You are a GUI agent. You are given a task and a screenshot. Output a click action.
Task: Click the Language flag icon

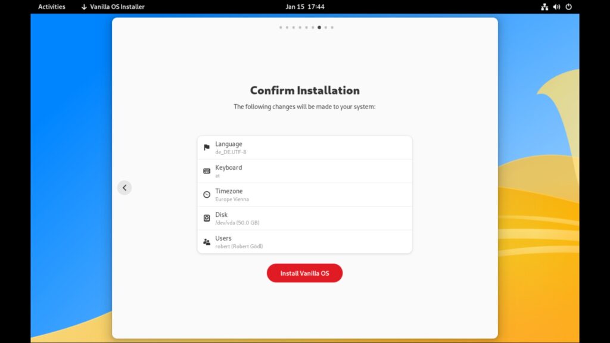click(207, 148)
